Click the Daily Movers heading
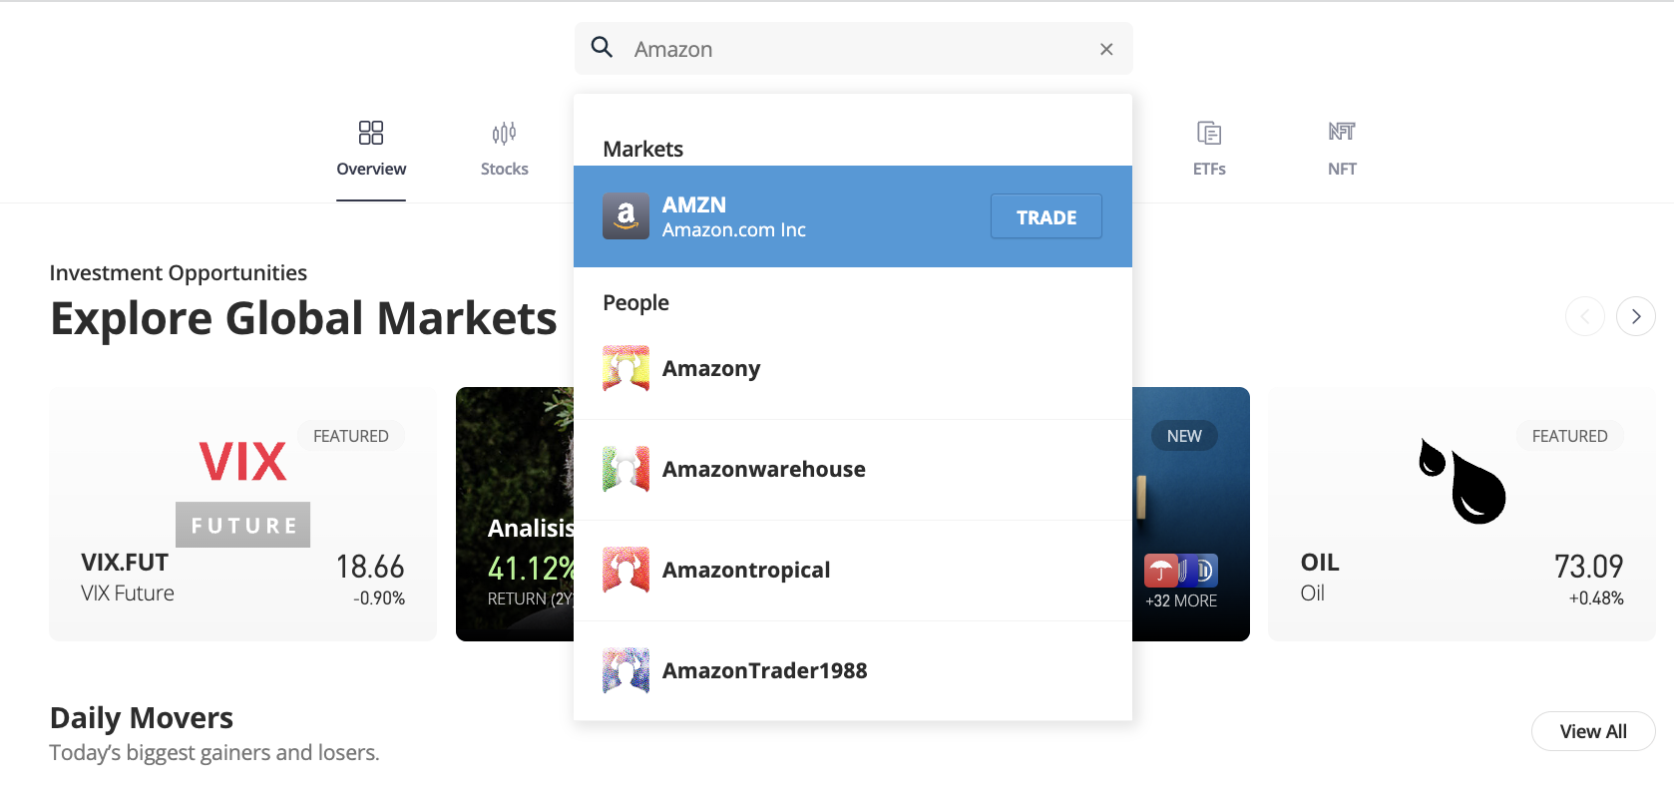Image resolution: width=1674 pixels, height=794 pixels. click(142, 717)
